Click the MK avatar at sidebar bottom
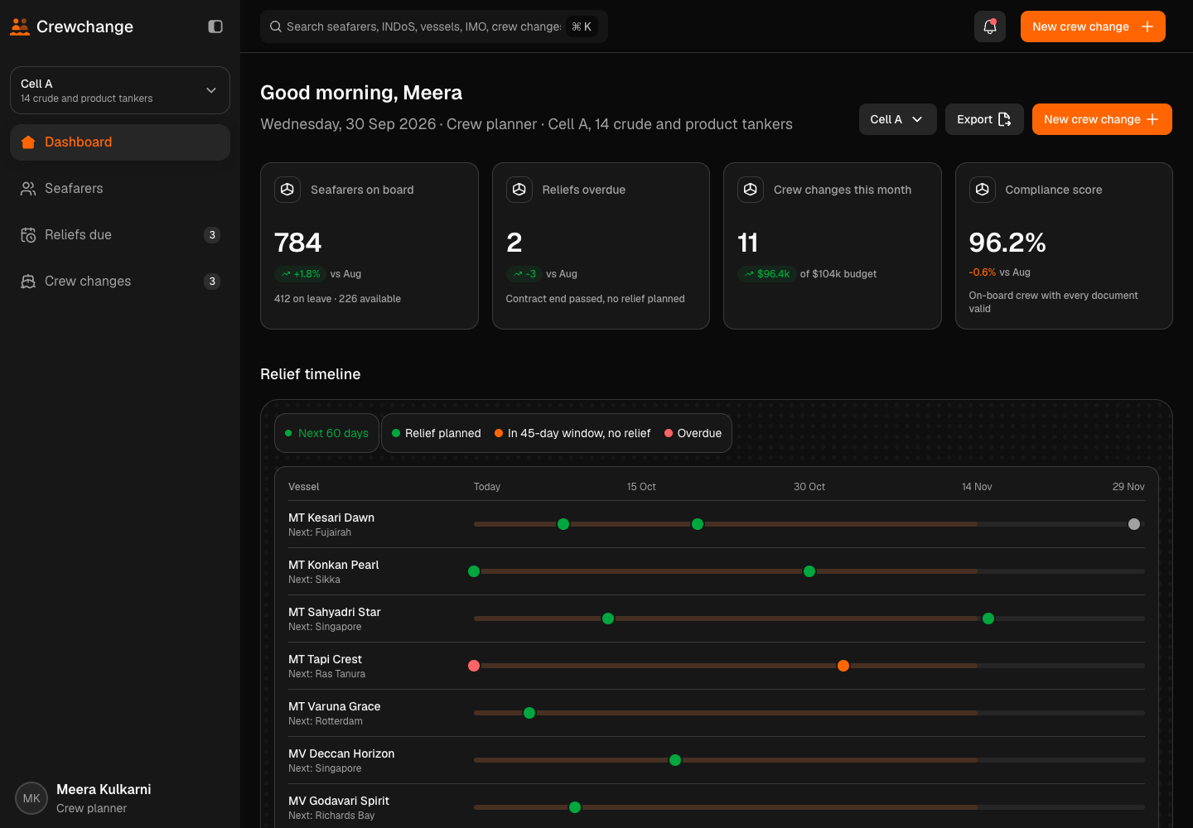 pyautogui.click(x=31, y=798)
